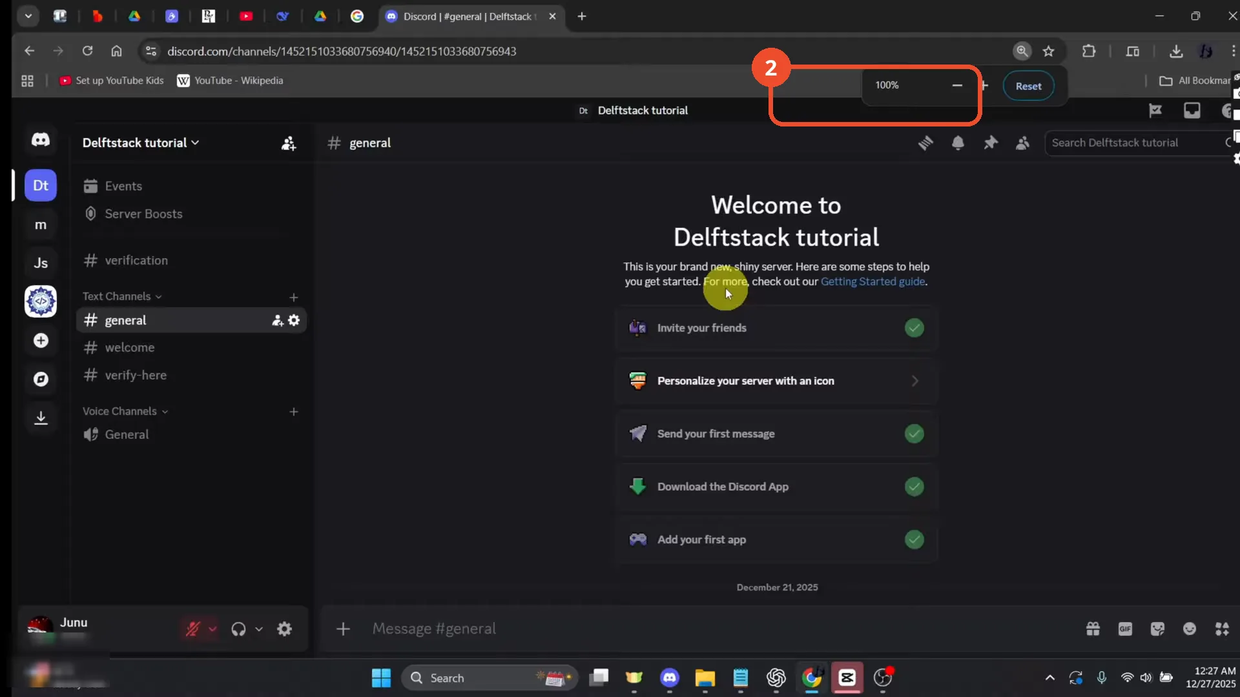
Task: Open the Js server in sidebar
Action: coord(41,263)
